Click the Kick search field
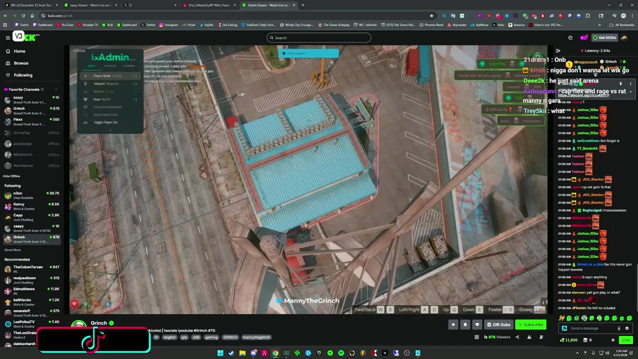The width and height of the screenshot is (638, 359). [x=319, y=38]
